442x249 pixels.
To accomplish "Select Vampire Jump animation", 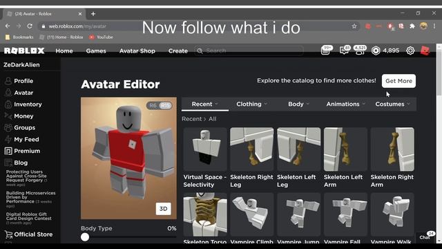I will click(x=298, y=214).
